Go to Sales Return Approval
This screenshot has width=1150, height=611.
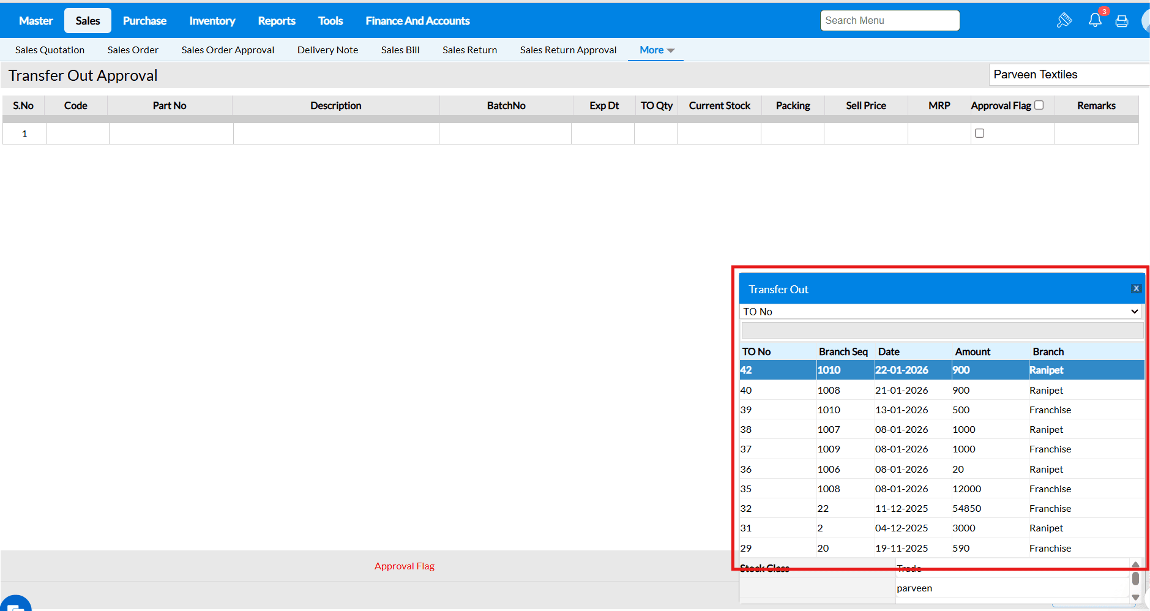coord(568,50)
